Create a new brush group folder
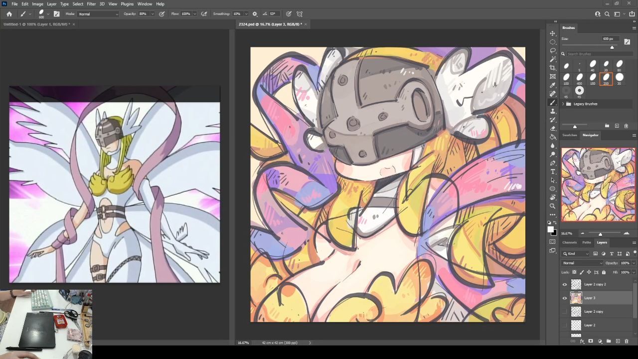The width and height of the screenshot is (638, 359). [607, 126]
